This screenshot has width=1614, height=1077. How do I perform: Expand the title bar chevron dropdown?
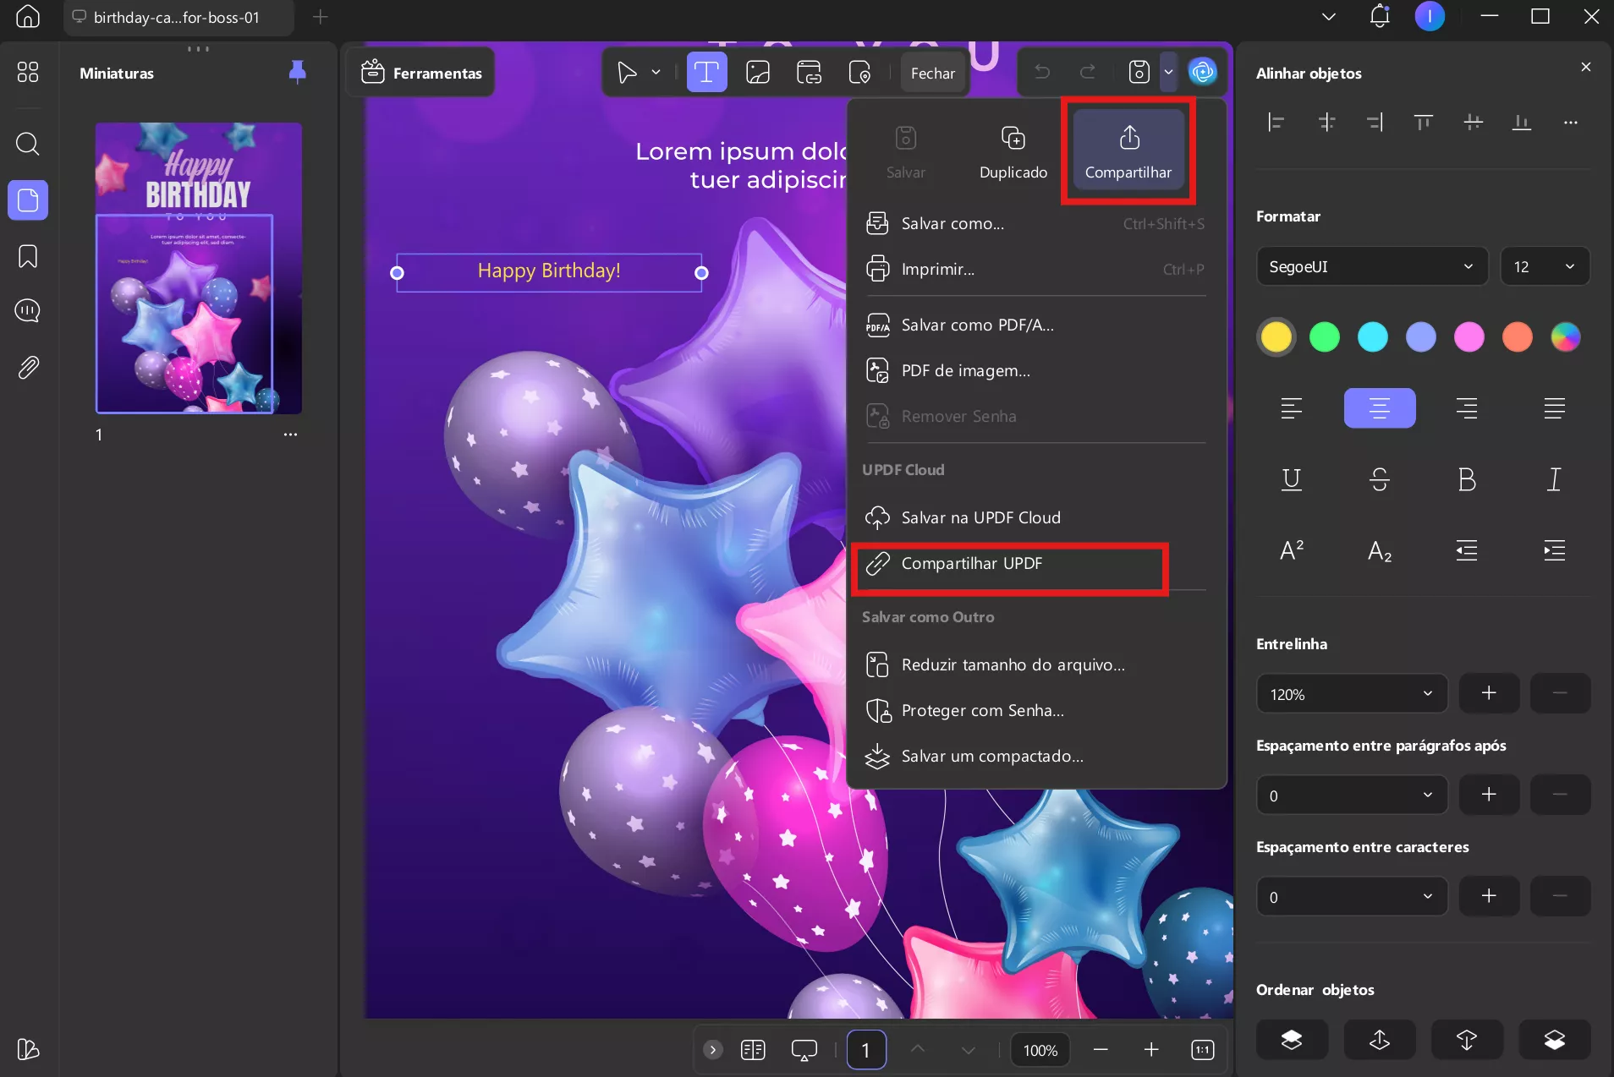(1328, 17)
